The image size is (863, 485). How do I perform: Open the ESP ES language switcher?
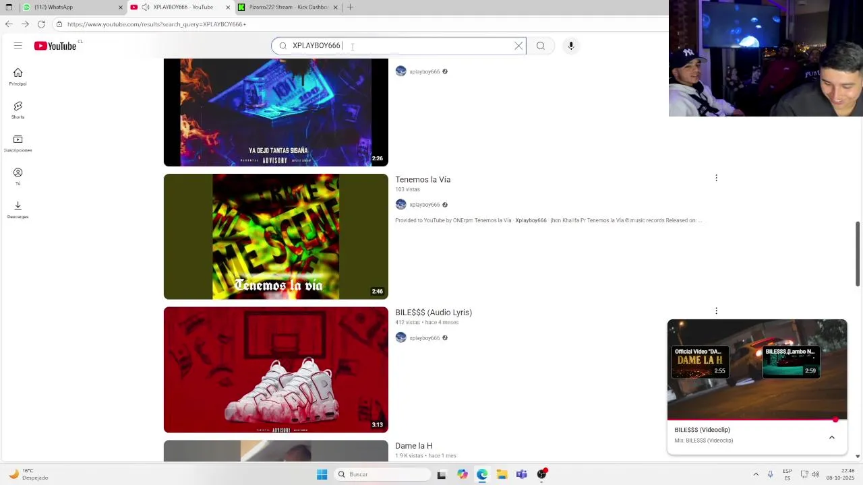pyautogui.click(x=787, y=474)
